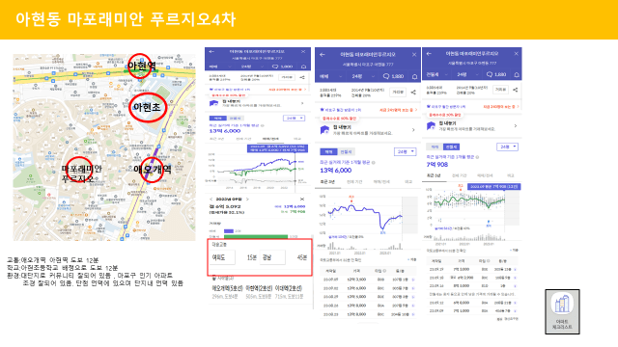Click the 마포래미안 푸르지오 map marker
The image size is (618, 347).
click(79, 170)
